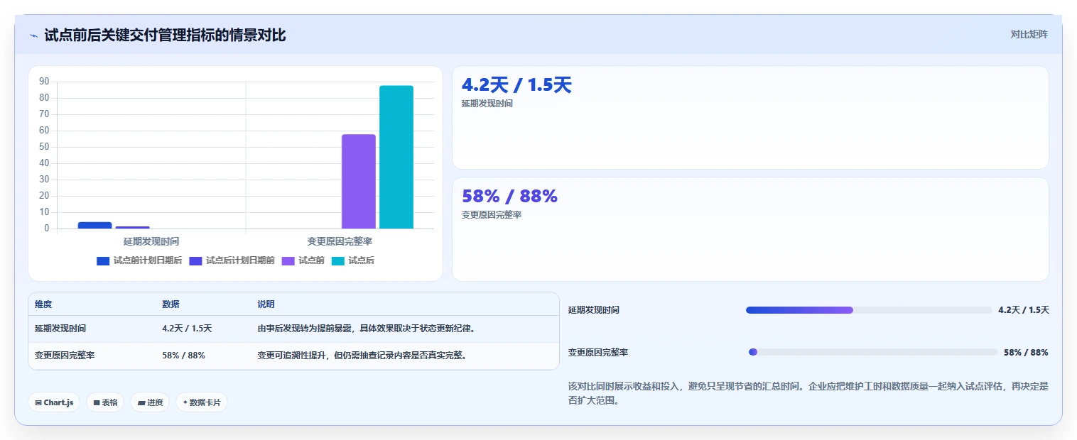
Task: Click the 数据卡片 tag chip
Action: (x=202, y=402)
